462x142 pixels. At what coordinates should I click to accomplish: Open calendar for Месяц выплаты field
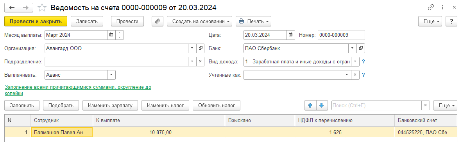pos(111,35)
